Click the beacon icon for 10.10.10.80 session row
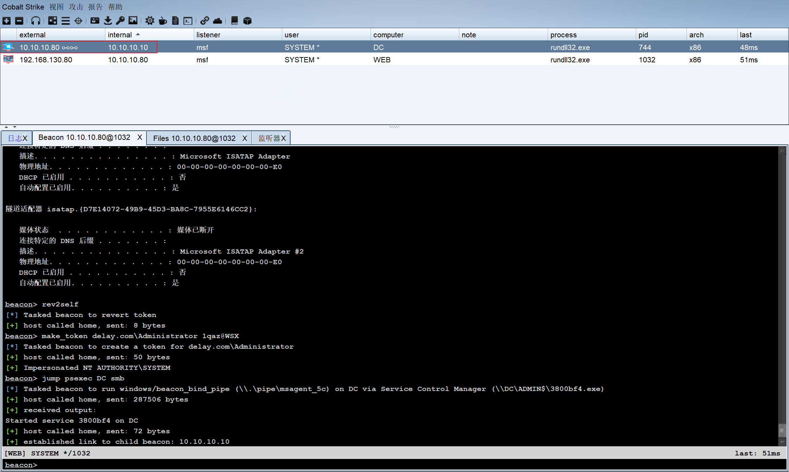Image resolution: width=789 pixels, height=472 pixels. coord(8,47)
